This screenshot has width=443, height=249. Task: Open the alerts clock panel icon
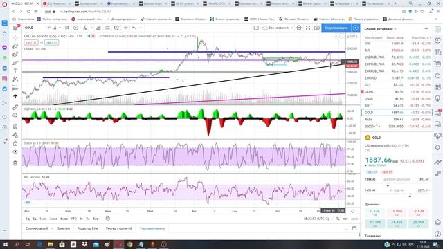click(437, 41)
